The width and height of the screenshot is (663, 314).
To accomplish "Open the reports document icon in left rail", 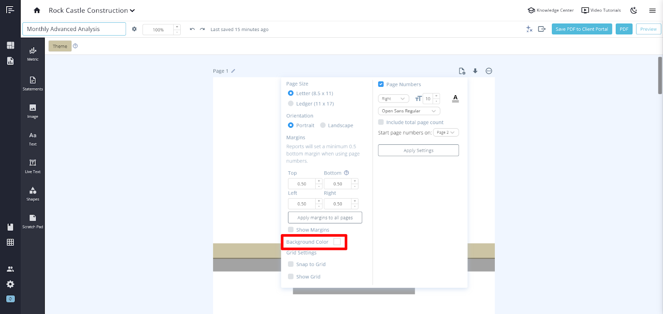I will (x=10, y=61).
